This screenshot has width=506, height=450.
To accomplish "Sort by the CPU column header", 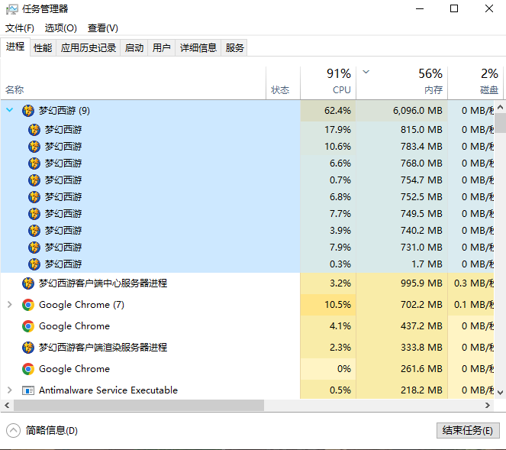I will pos(328,83).
